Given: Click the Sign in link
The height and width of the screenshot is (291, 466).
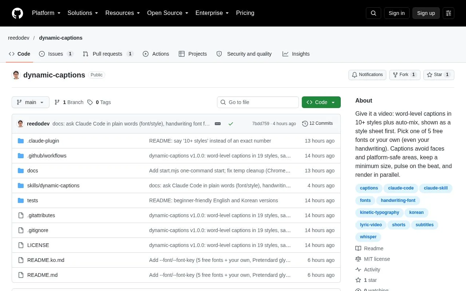Looking at the screenshot, I should pos(396,13).
